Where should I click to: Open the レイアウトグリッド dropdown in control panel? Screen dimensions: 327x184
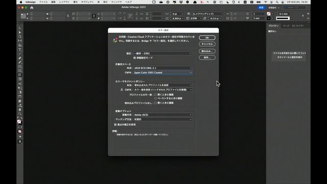[x=208, y=14]
